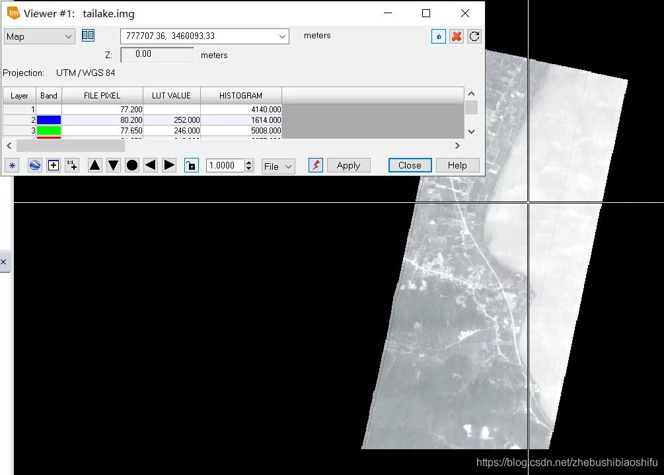664x475 pixels.
Task: Click the FILE PIXEL column header
Action: 102,96
